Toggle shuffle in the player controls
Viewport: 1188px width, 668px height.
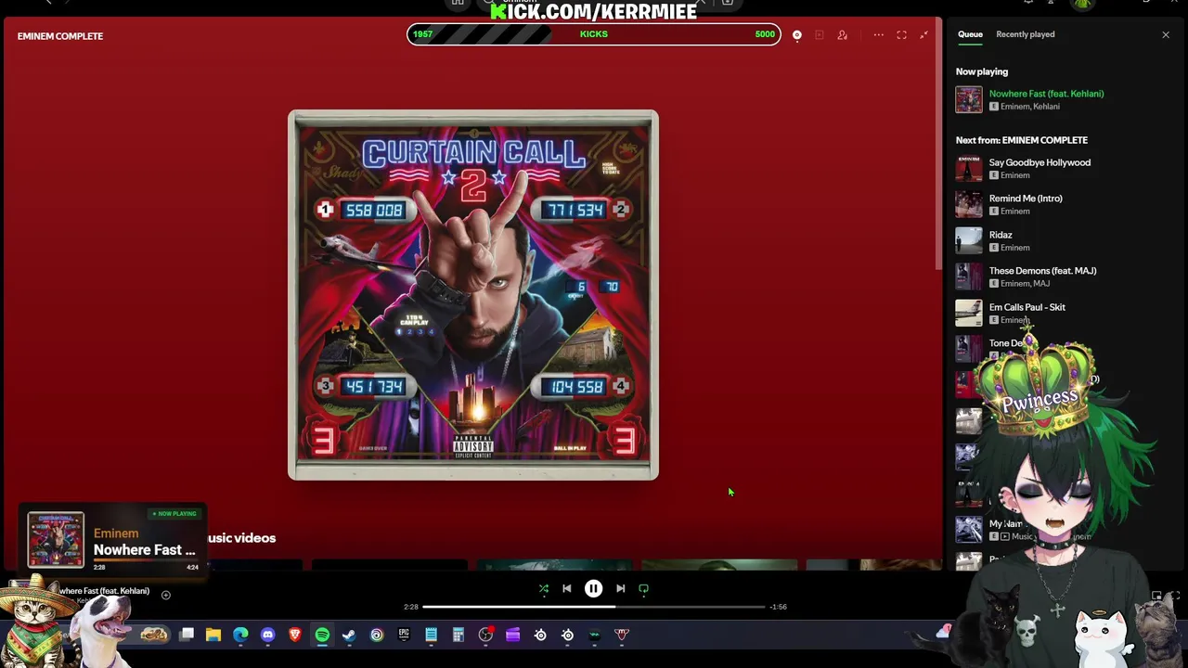[x=544, y=588]
